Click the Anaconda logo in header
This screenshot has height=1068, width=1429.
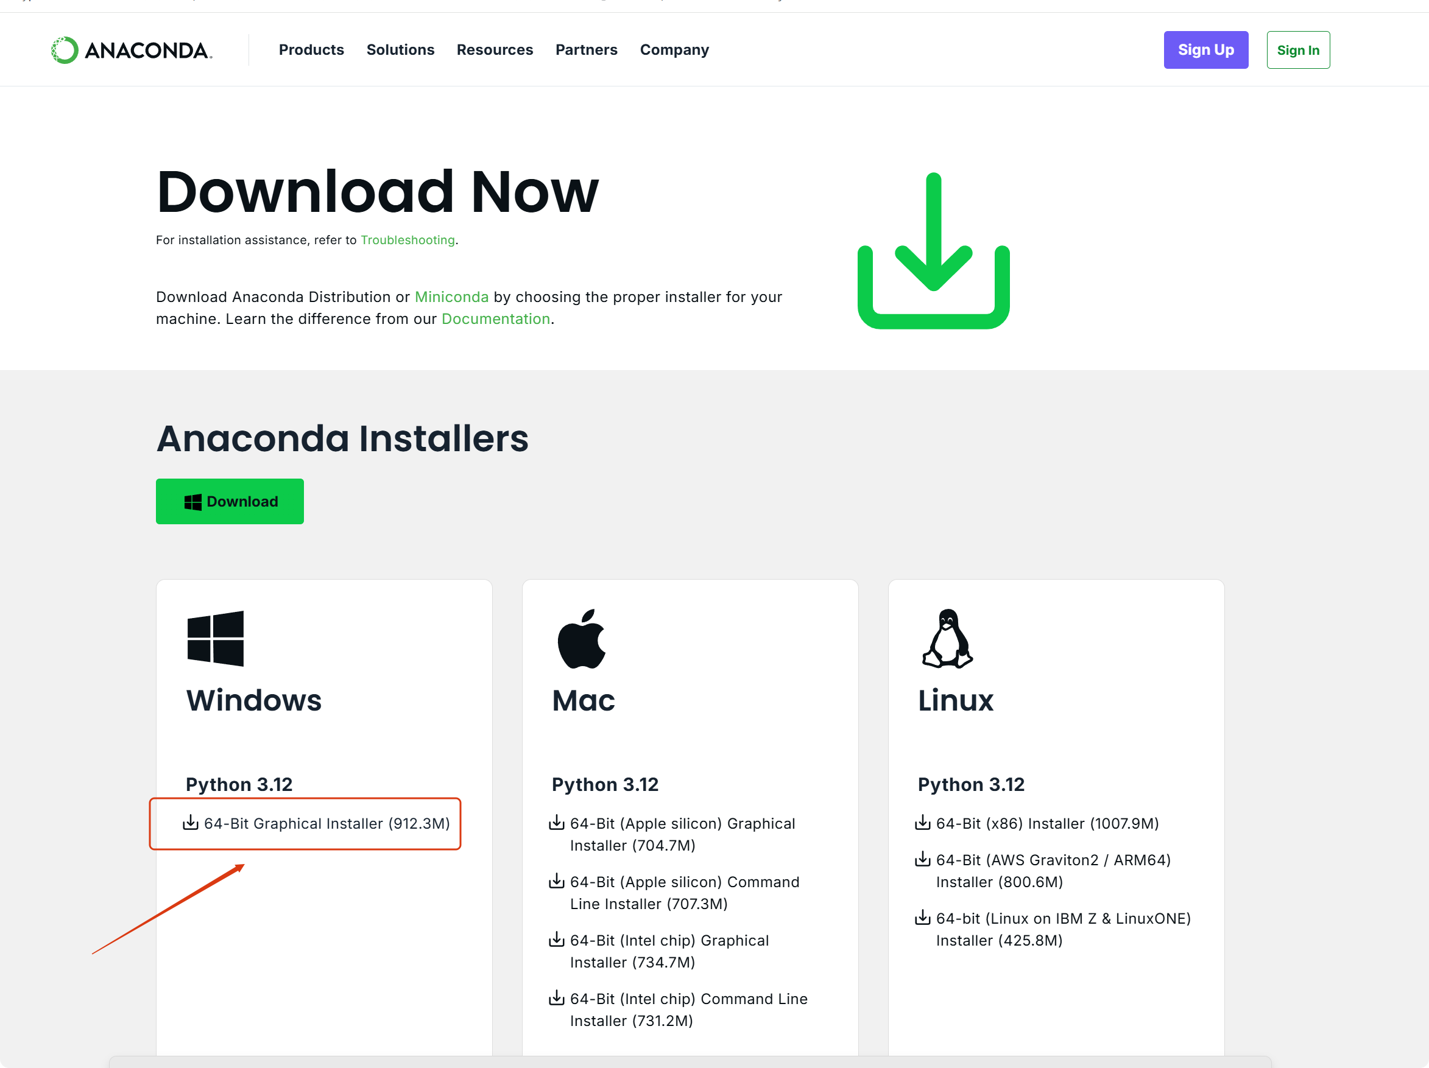pos(132,50)
